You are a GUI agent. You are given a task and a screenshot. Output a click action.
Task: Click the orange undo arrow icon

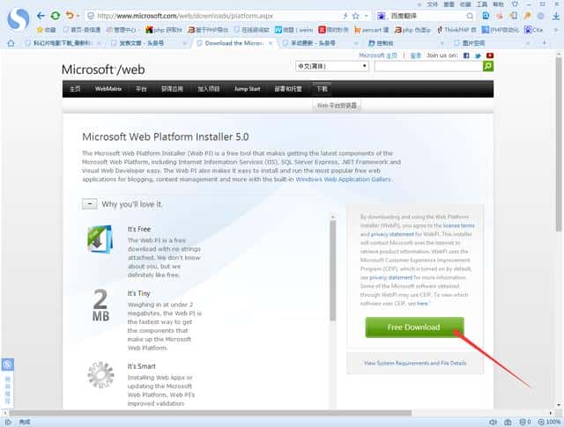[70, 16]
